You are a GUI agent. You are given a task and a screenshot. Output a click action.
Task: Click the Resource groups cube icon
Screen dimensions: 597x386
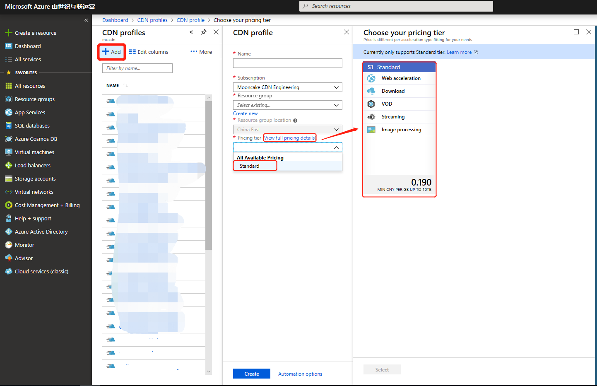(8, 99)
